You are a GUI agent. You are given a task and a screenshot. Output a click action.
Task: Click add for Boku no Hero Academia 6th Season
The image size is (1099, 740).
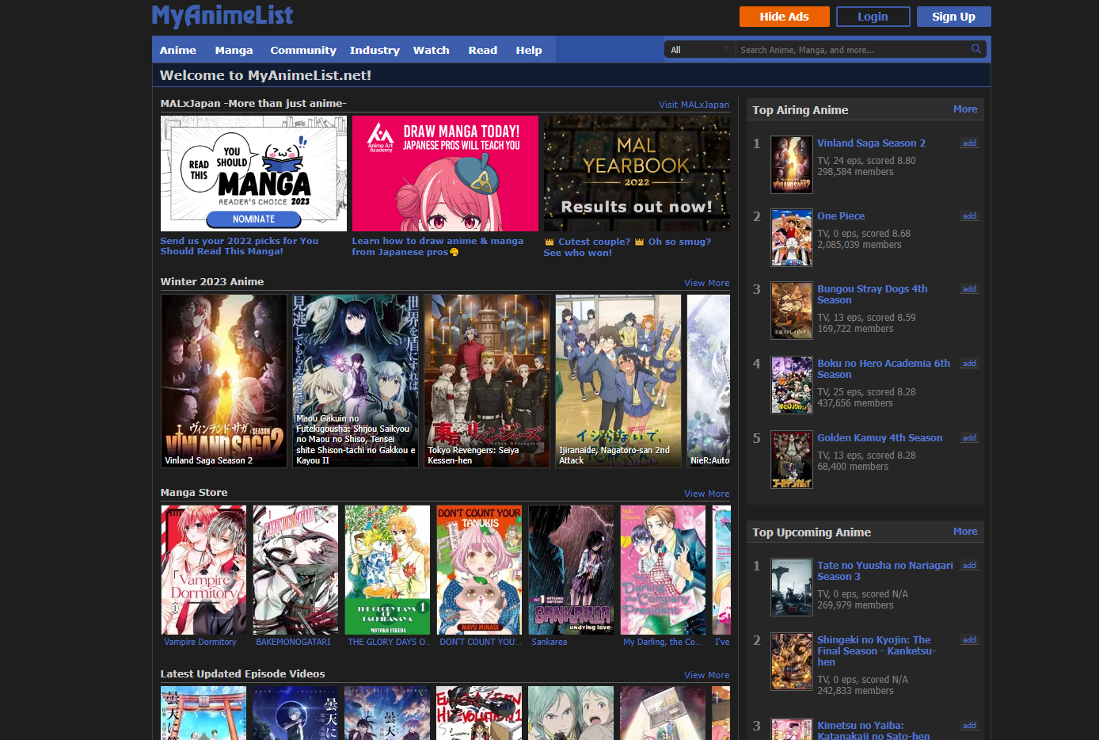click(x=969, y=364)
